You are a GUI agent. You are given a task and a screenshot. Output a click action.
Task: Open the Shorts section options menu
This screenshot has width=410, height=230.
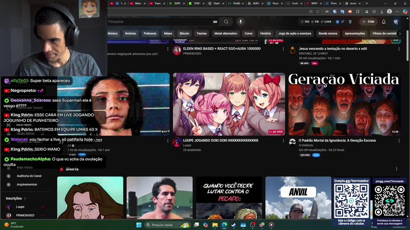(396, 169)
